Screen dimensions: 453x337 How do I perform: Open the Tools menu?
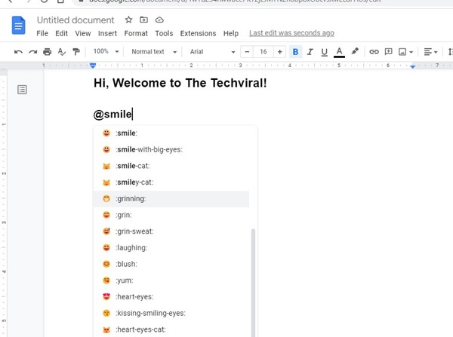tap(164, 33)
